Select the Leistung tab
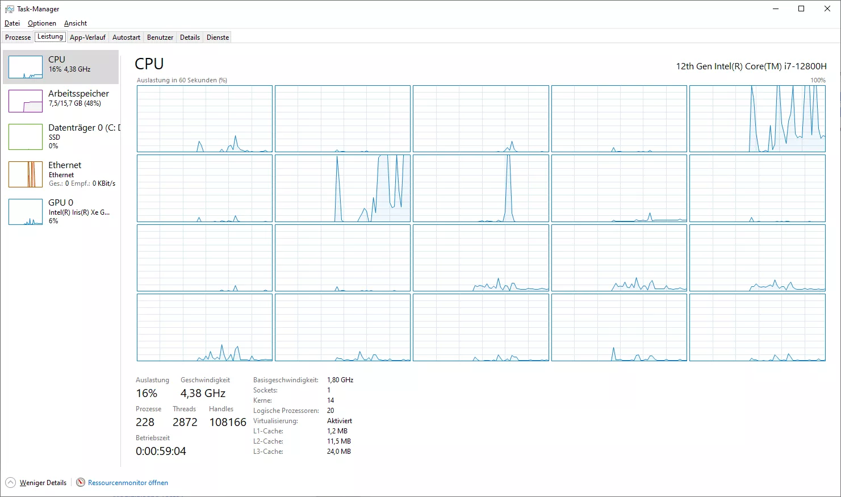The width and height of the screenshot is (841, 497). click(50, 37)
